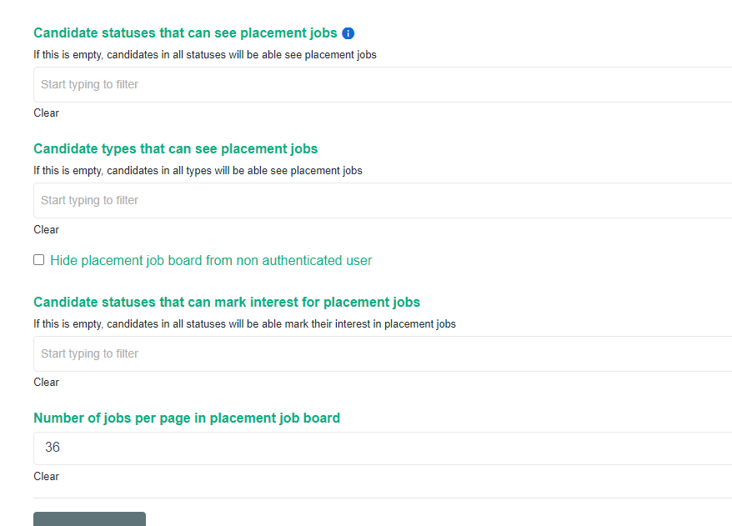Screen dimensions: 732x526
Task: Clear the number of jobs per page
Action: coord(47,476)
